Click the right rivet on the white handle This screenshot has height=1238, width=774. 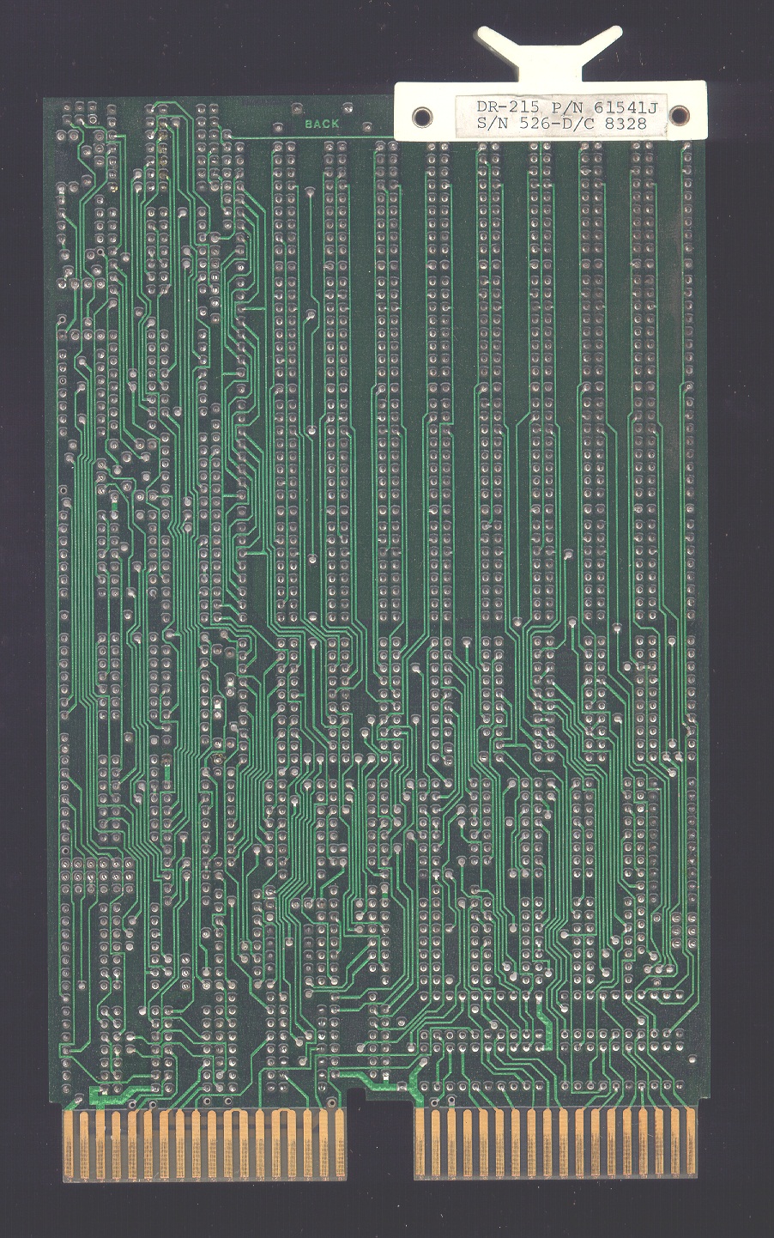(x=678, y=114)
